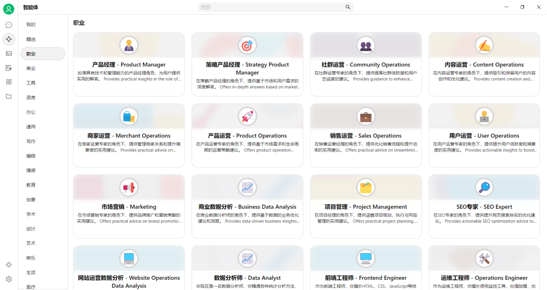This screenshot has height=290, width=547.
Task: Select the 商业 category
Action: [43, 68]
